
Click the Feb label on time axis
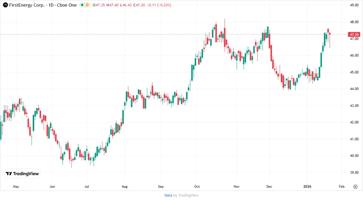pyautogui.click(x=342, y=187)
